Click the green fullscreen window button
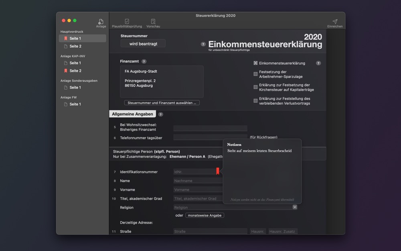 click(75, 20)
